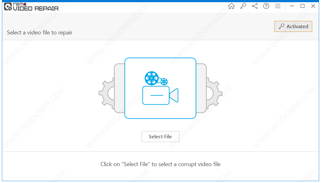Click the gray panel right of camera card
The width and height of the screenshot is (321, 183).
(201, 88)
